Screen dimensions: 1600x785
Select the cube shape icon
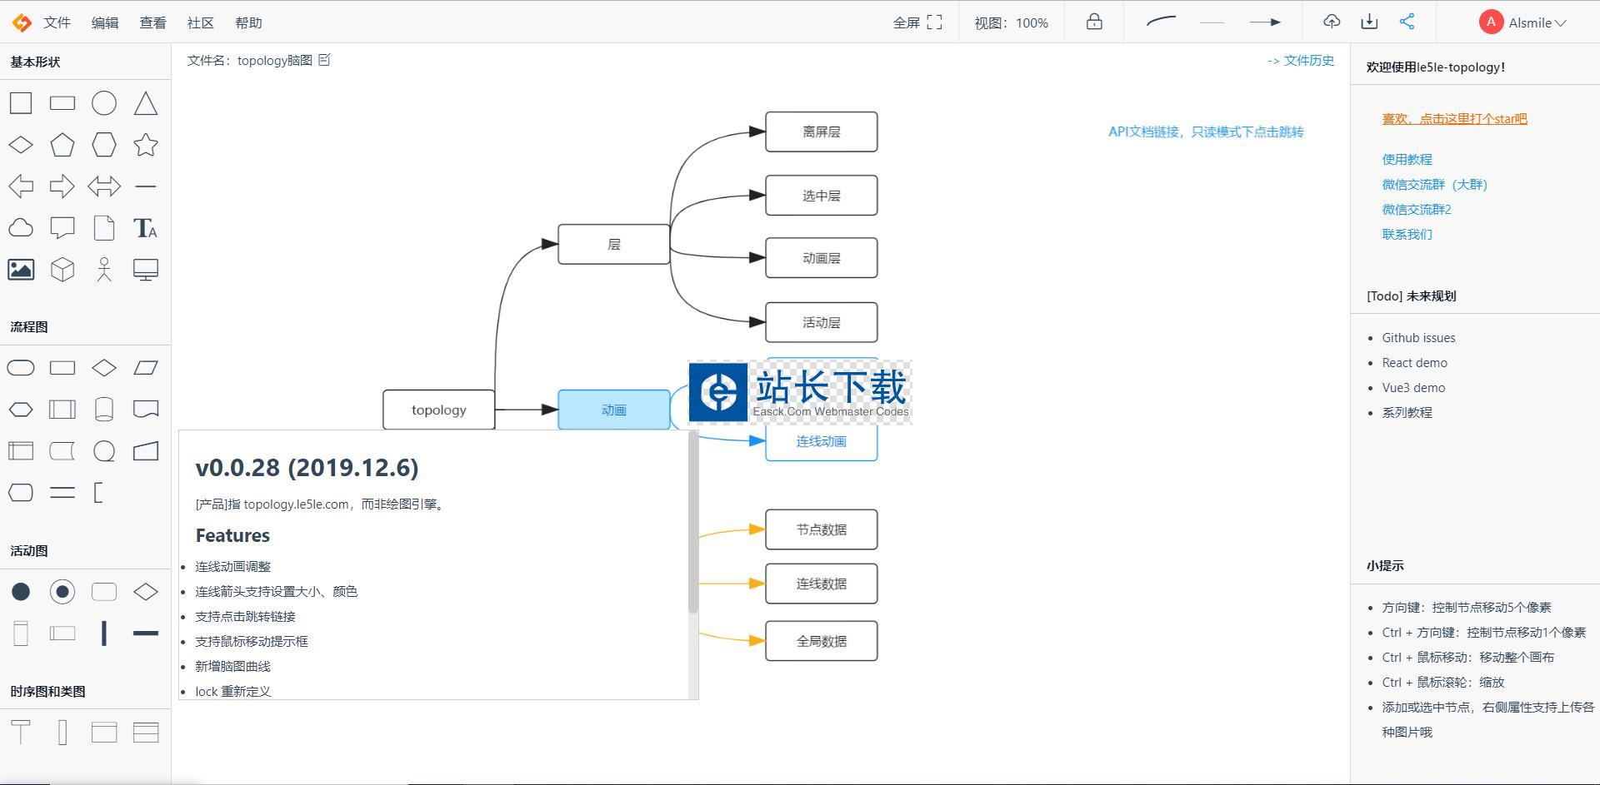(62, 270)
